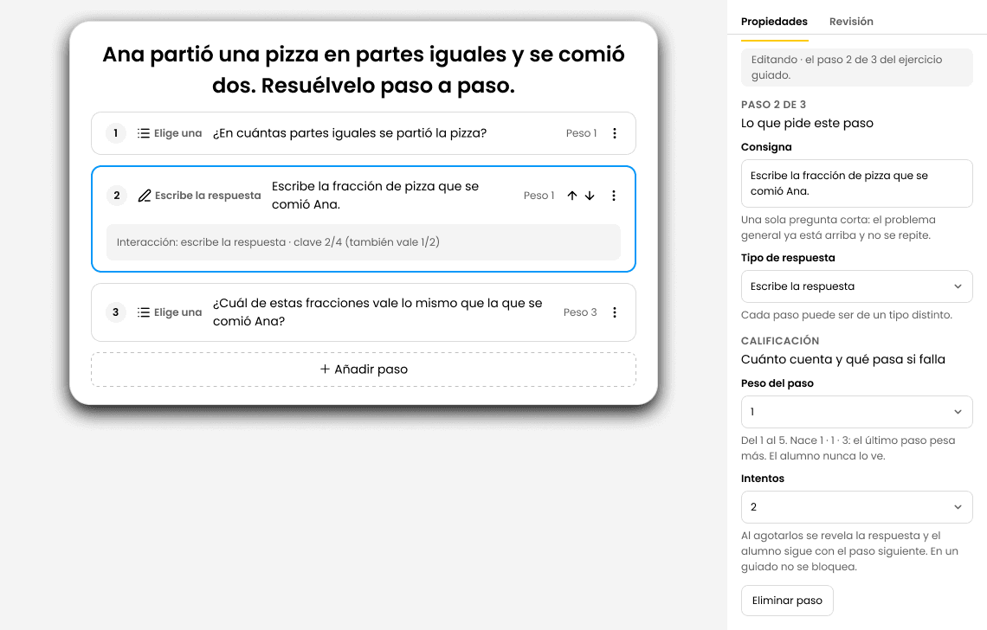Screen dimensions: 987x630
Task: Click the 'Elige una' label in step 3
Action: [x=178, y=312]
